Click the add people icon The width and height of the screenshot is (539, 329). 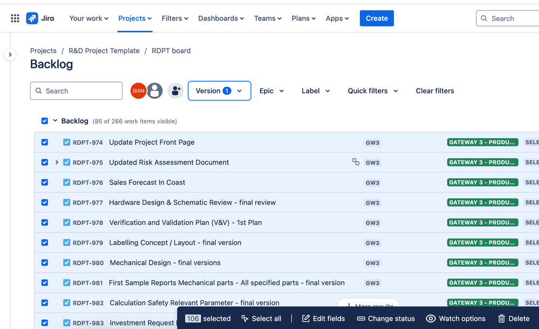point(176,91)
